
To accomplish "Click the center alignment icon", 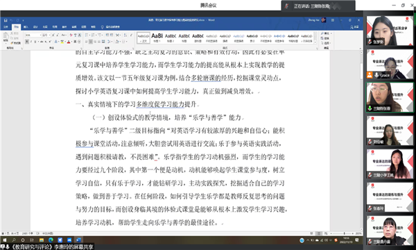I will [91, 42].
